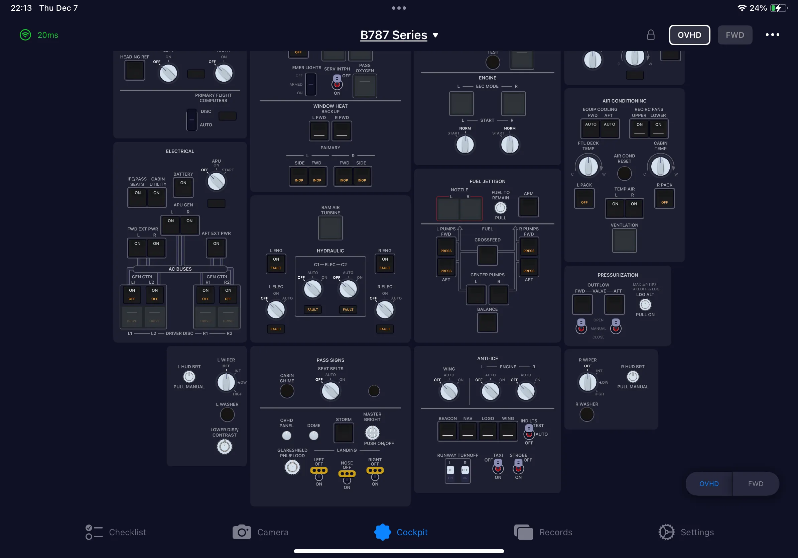Toggle the CABIN UTILITY switch
The height and width of the screenshot is (558, 798).
click(x=156, y=198)
